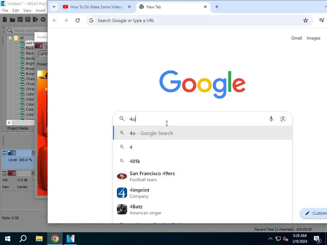Start voice search with microphone icon
The height and width of the screenshot is (245, 327).
click(271, 119)
